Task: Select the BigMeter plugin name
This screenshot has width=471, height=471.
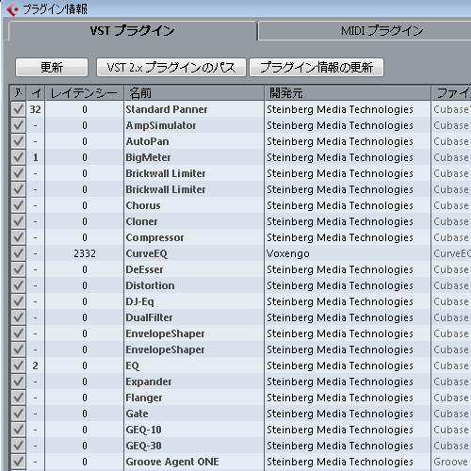Action: pos(148,157)
